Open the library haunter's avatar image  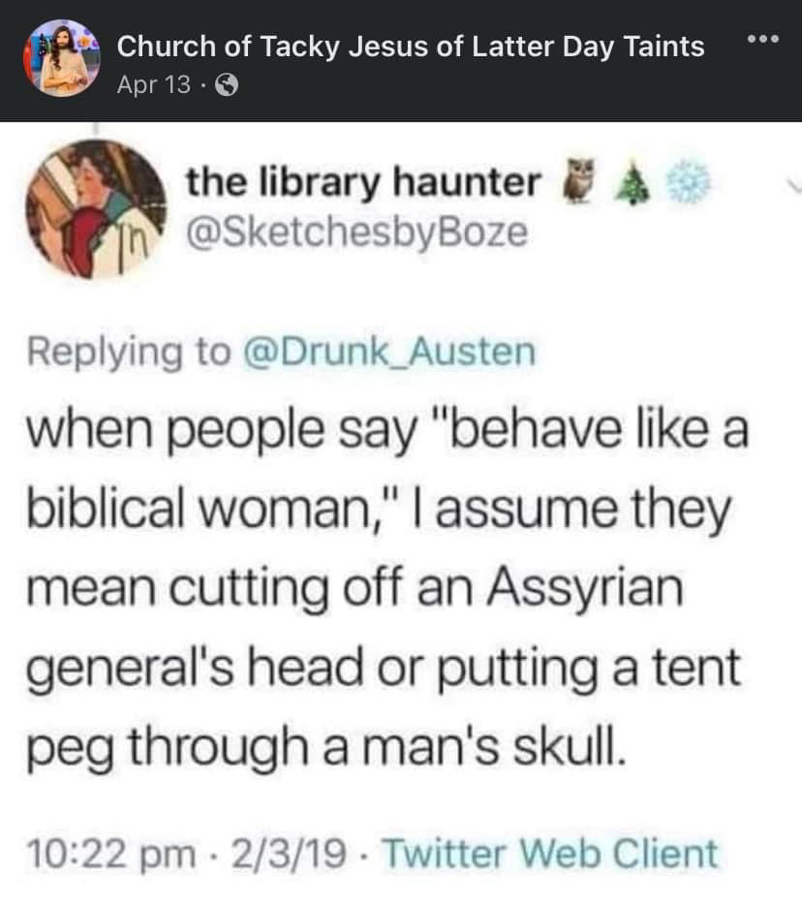(96, 209)
